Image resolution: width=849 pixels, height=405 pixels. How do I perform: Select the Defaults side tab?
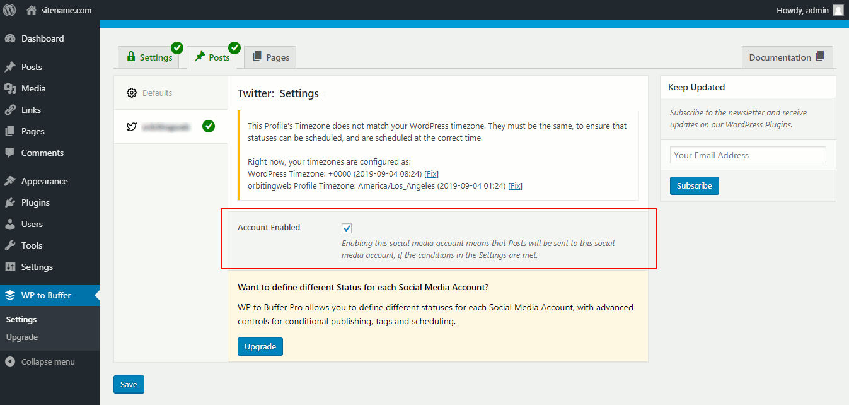point(171,93)
